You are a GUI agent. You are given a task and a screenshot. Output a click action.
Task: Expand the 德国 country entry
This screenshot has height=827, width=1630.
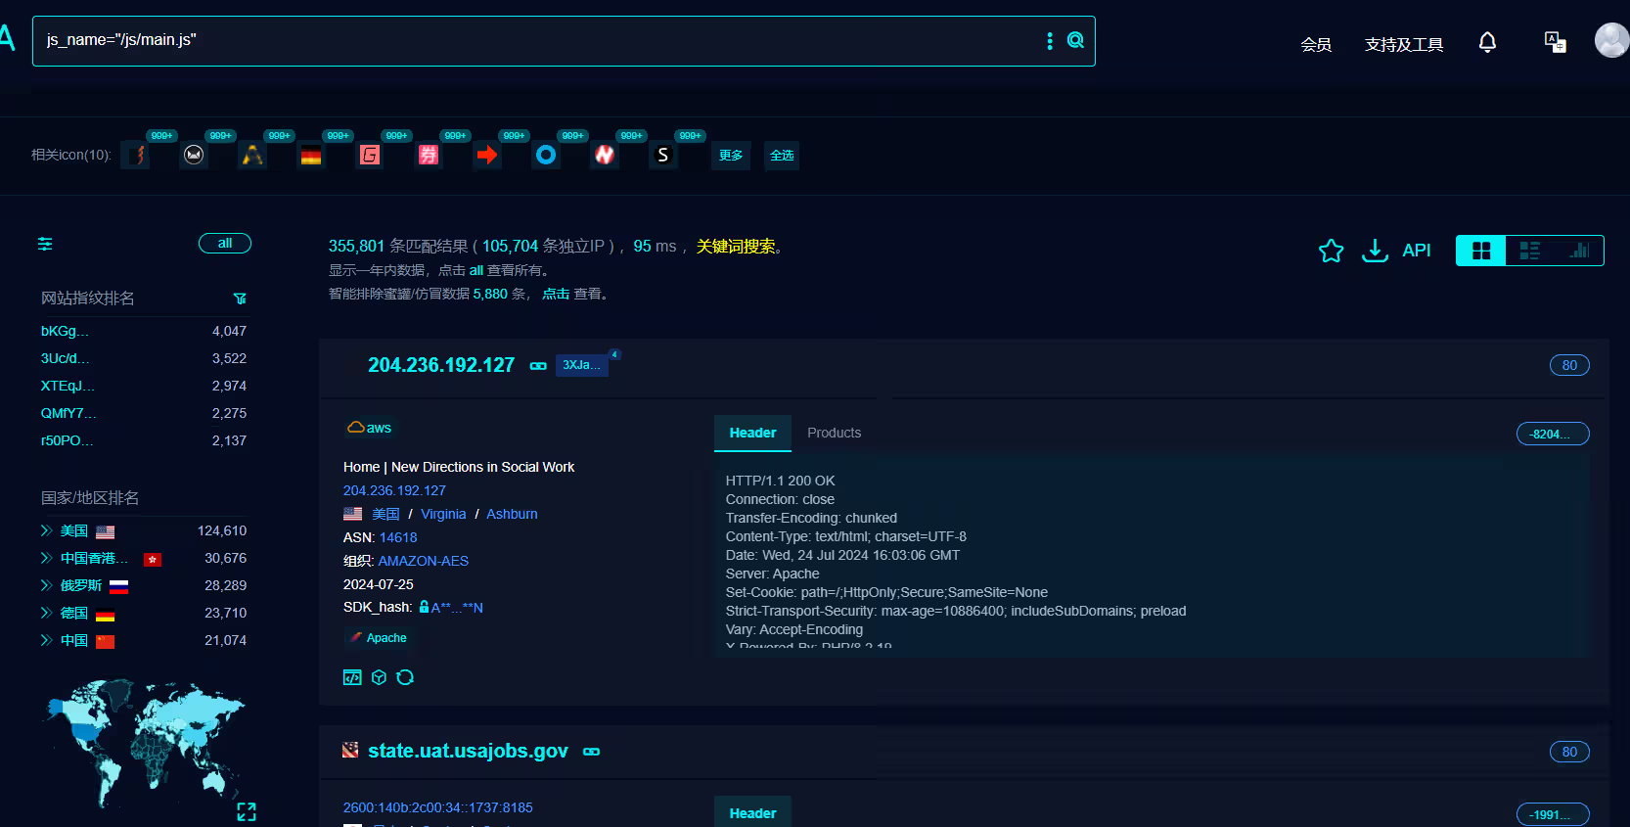tap(46, 613)
